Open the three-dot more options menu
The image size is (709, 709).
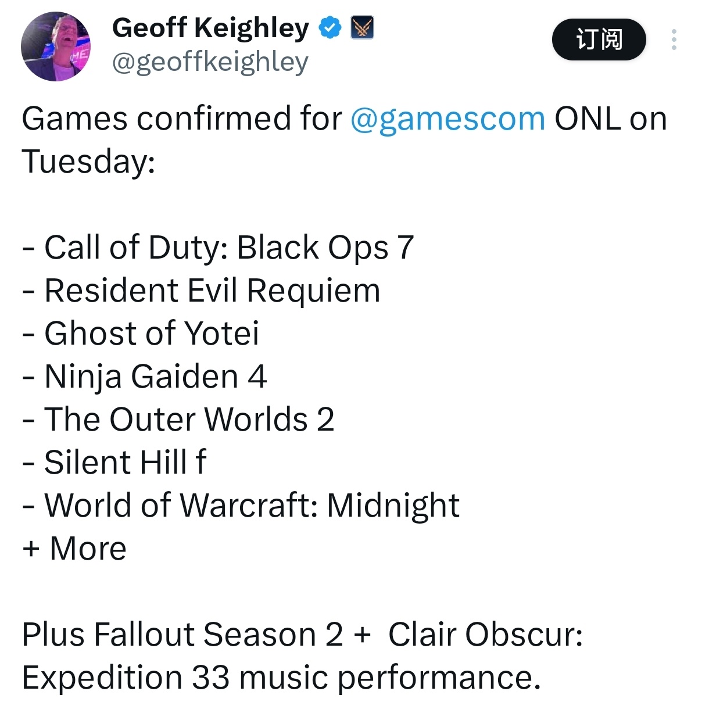674,40
